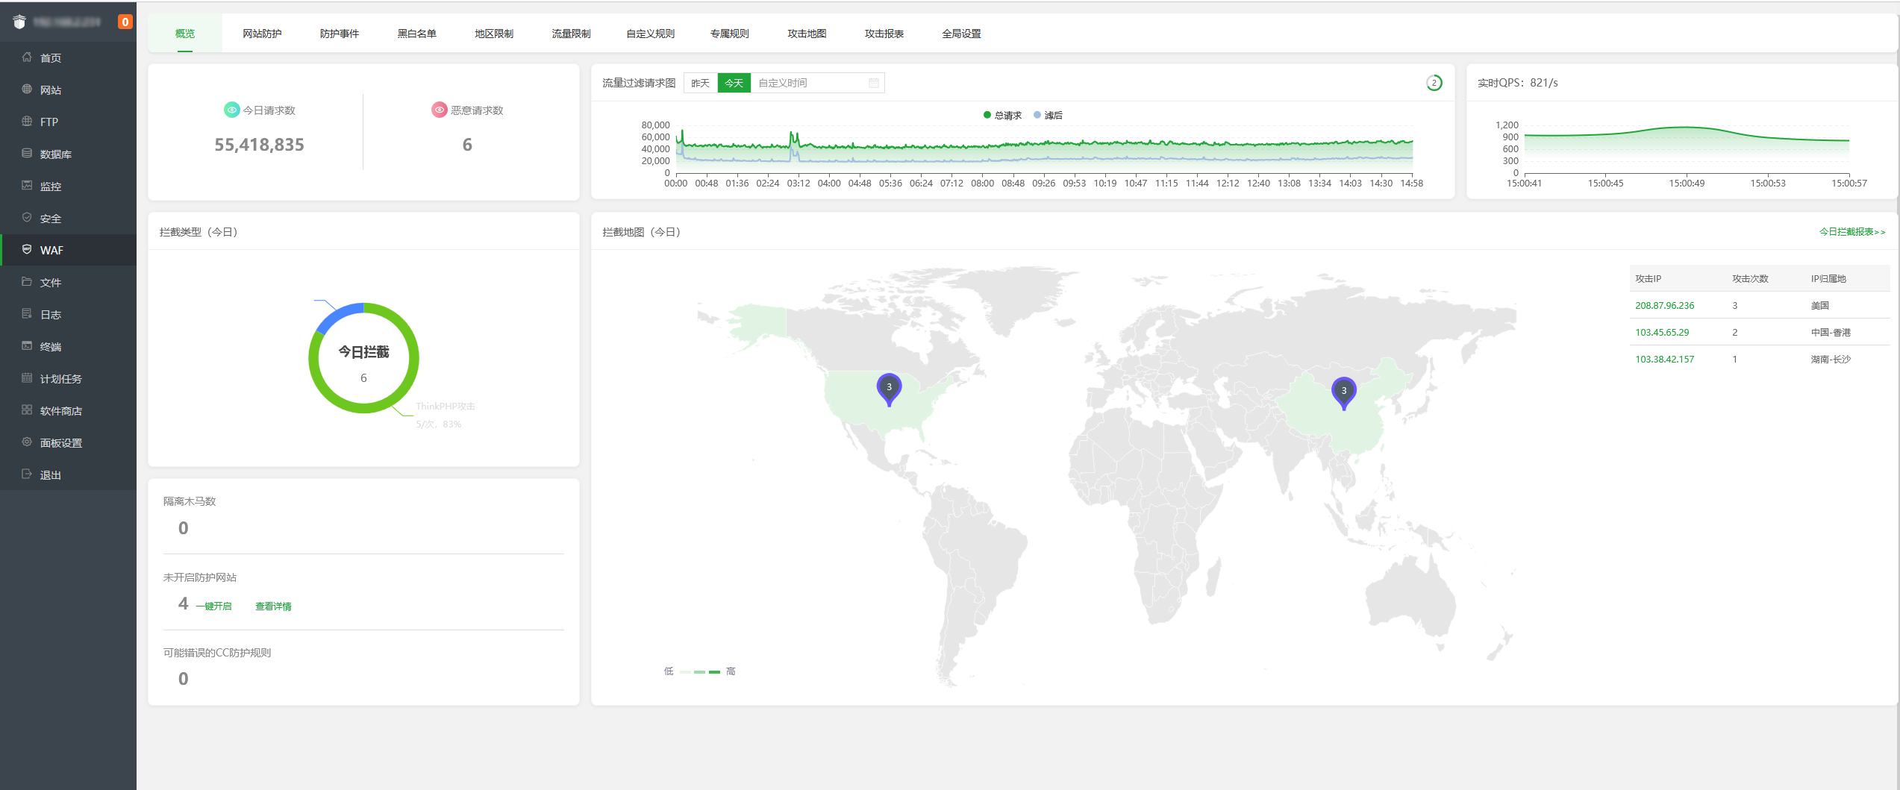Click the calendar icon in custom time field
Image resolution: width=1900 pixels, height=790 pixels.
tap(873, 83)
